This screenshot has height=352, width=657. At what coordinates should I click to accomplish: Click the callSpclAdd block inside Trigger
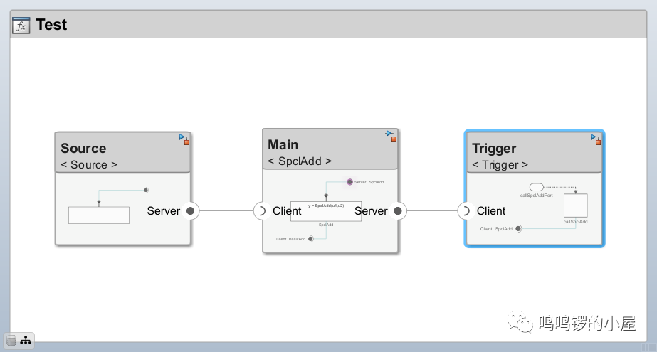[575, 206]
